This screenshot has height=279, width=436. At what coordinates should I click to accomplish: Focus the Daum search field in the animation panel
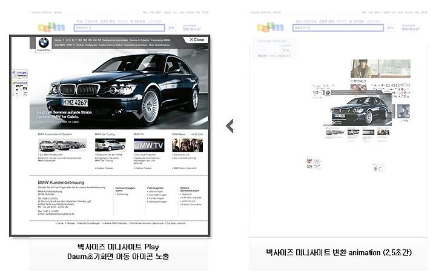338,28
